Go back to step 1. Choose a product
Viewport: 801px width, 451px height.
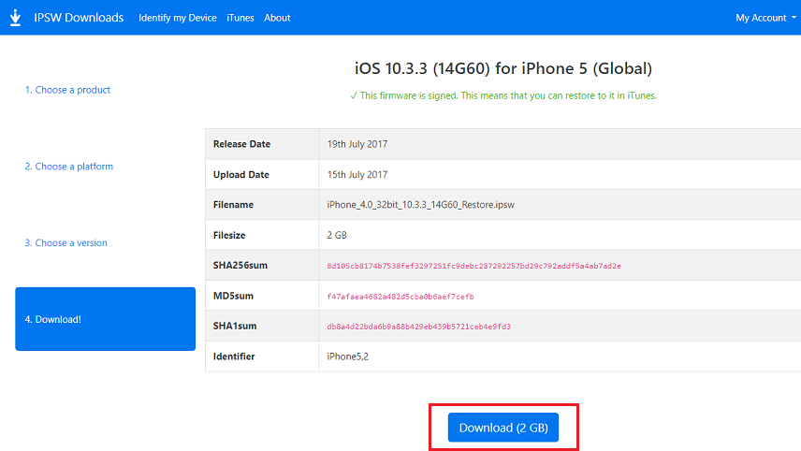(x=67, y=90)
